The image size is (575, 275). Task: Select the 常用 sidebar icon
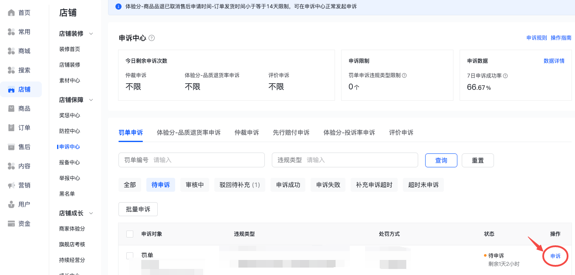pos(11,32)
